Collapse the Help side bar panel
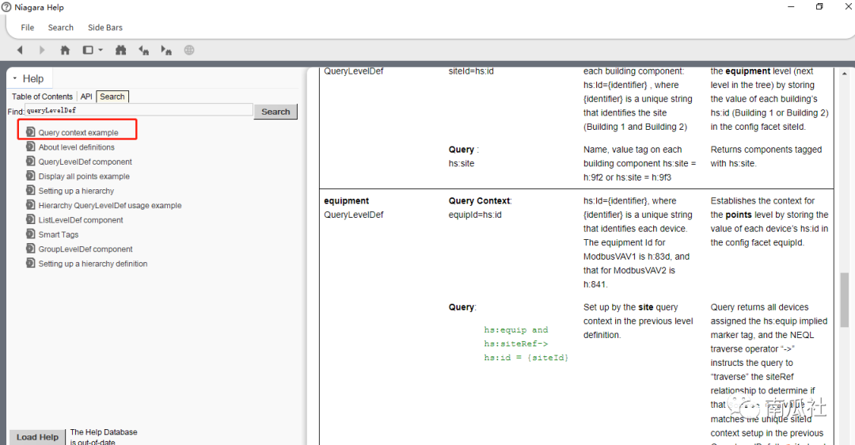 coord(15,78)
